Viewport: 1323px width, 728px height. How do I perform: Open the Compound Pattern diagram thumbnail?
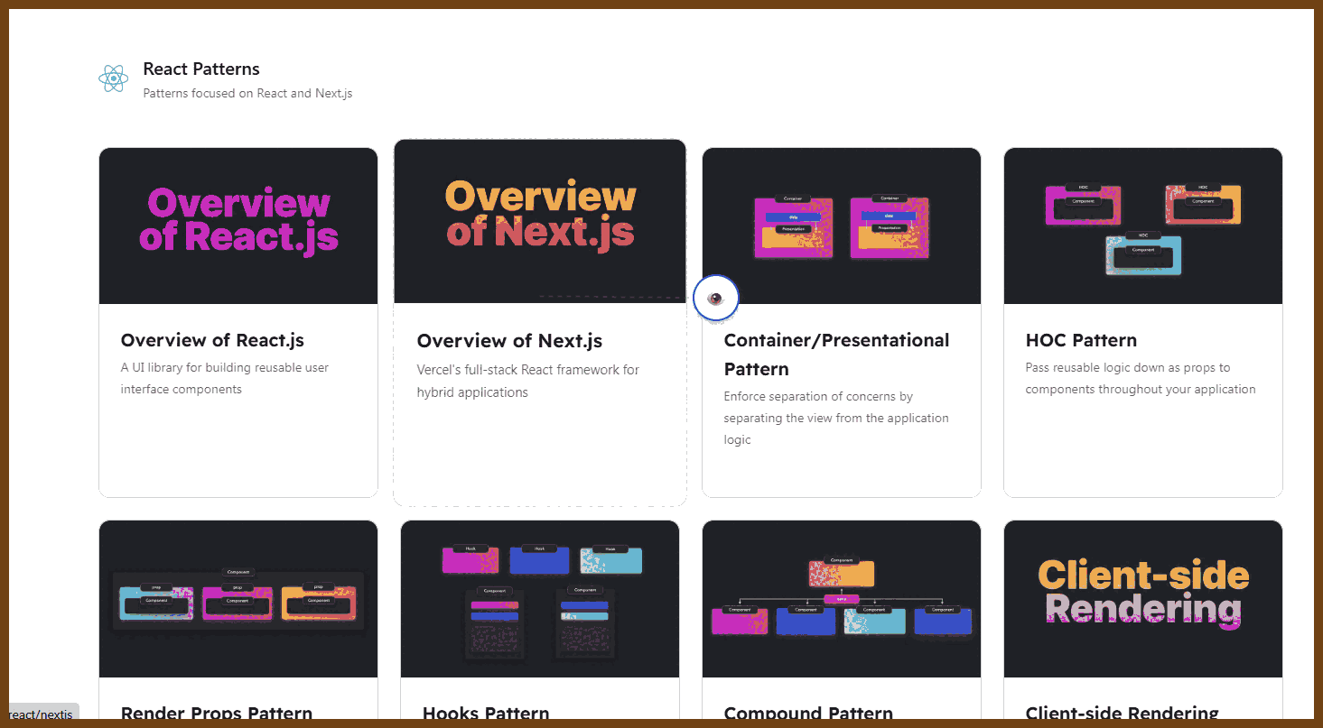click(x=841, y=598)
